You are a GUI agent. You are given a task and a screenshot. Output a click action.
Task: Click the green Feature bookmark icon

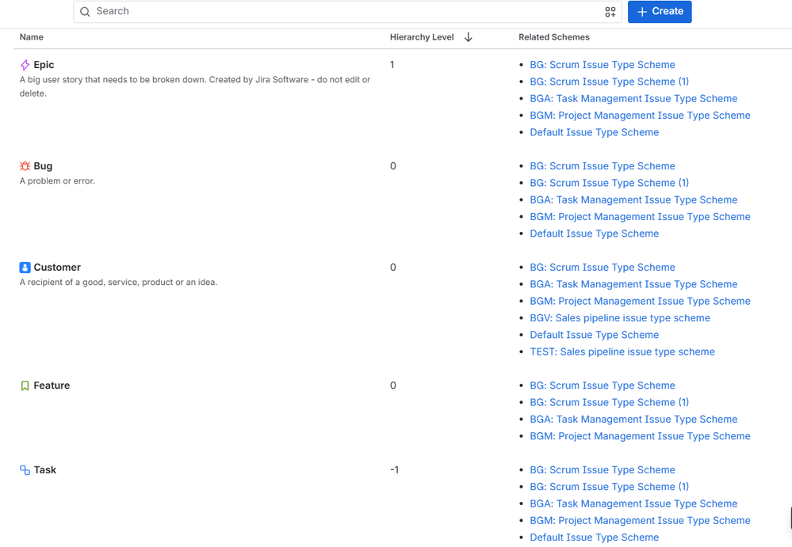pyautogui.click(x=25, y=386)
